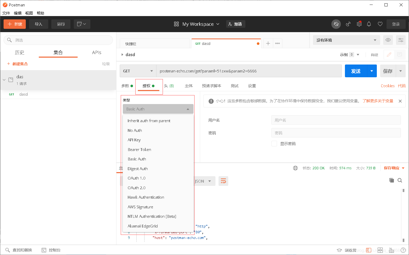
Task: Open the notifications bell icon
Action: (x=369, y=24)
